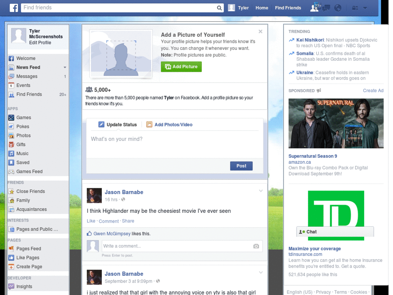
Task: Open the Chat bar
Action: pos(335,232)
